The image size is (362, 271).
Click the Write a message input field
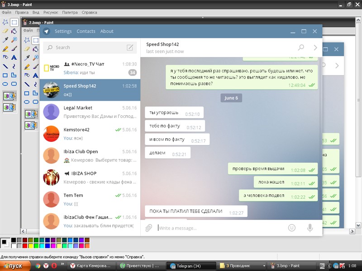pyautogui.click(x=219, y=228)
